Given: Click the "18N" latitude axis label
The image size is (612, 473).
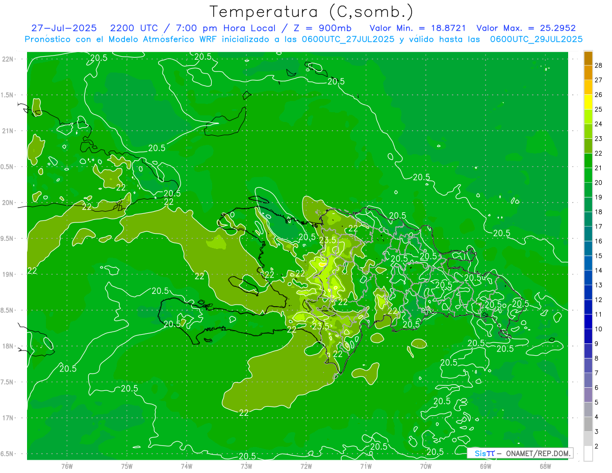Looking at the screenshot, I should click(8, 346).
